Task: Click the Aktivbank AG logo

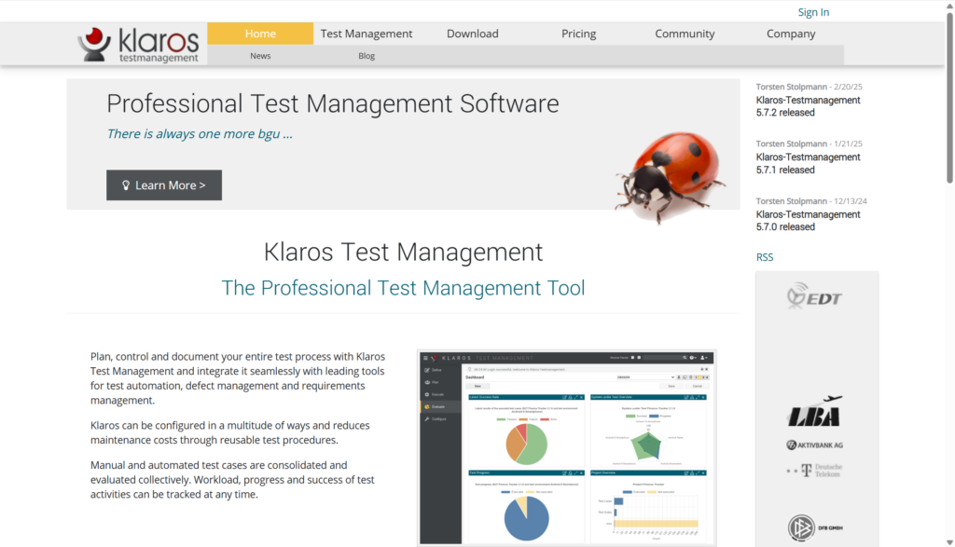Action: 815,445
